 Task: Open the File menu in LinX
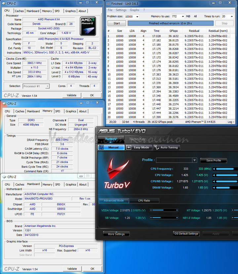coord(110,10)
